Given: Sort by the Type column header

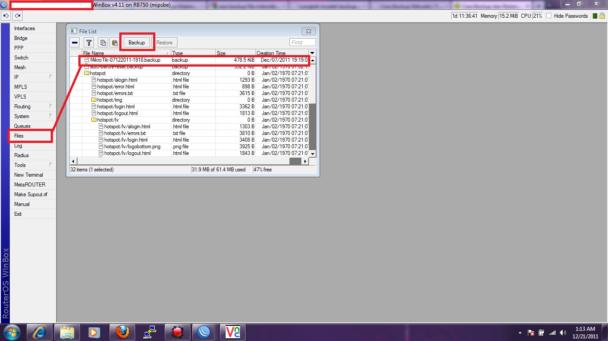Looking at the screenshot, I should 193,53.
